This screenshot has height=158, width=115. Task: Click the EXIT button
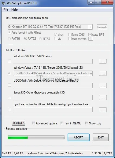click(101, 137)
